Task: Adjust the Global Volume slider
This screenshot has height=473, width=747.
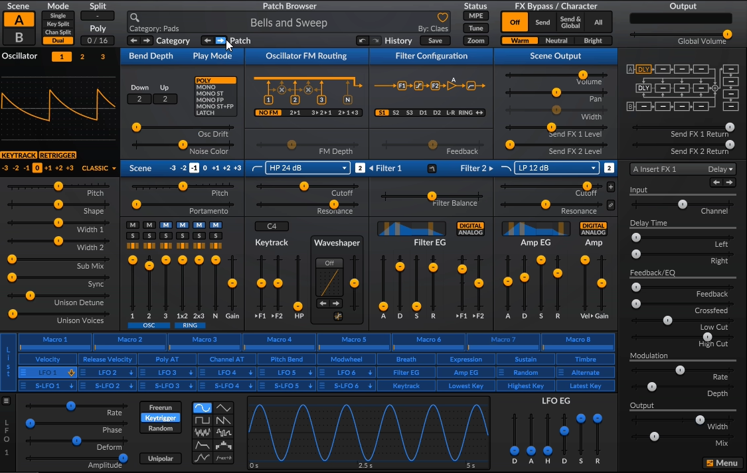Action: pyautogui.click(x=727, y=34)
